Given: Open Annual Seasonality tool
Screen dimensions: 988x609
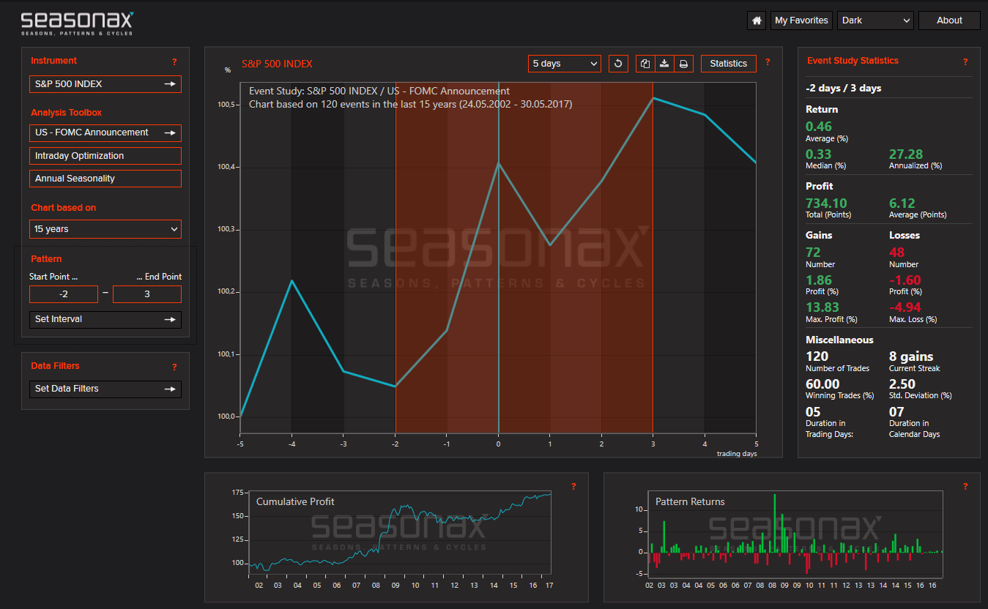Looking at the screenshot, I should coord(105,179).
